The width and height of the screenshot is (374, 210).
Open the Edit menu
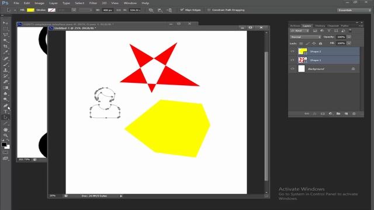(x=27, y=3)
